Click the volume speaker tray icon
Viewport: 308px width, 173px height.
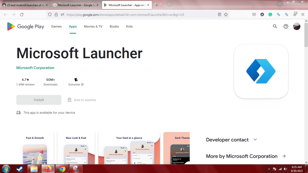pos(285,169)
